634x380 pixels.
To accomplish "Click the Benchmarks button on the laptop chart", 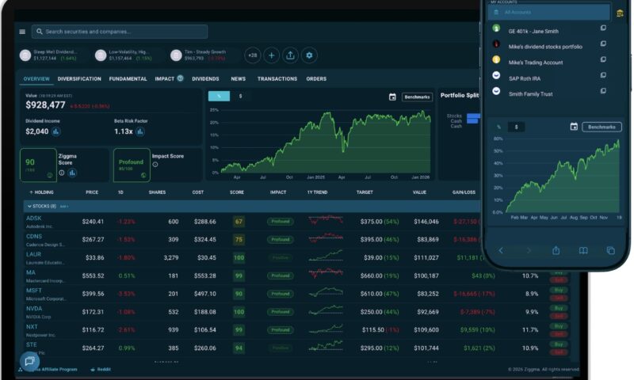I will pyautogui.click(x=417, y=97).
